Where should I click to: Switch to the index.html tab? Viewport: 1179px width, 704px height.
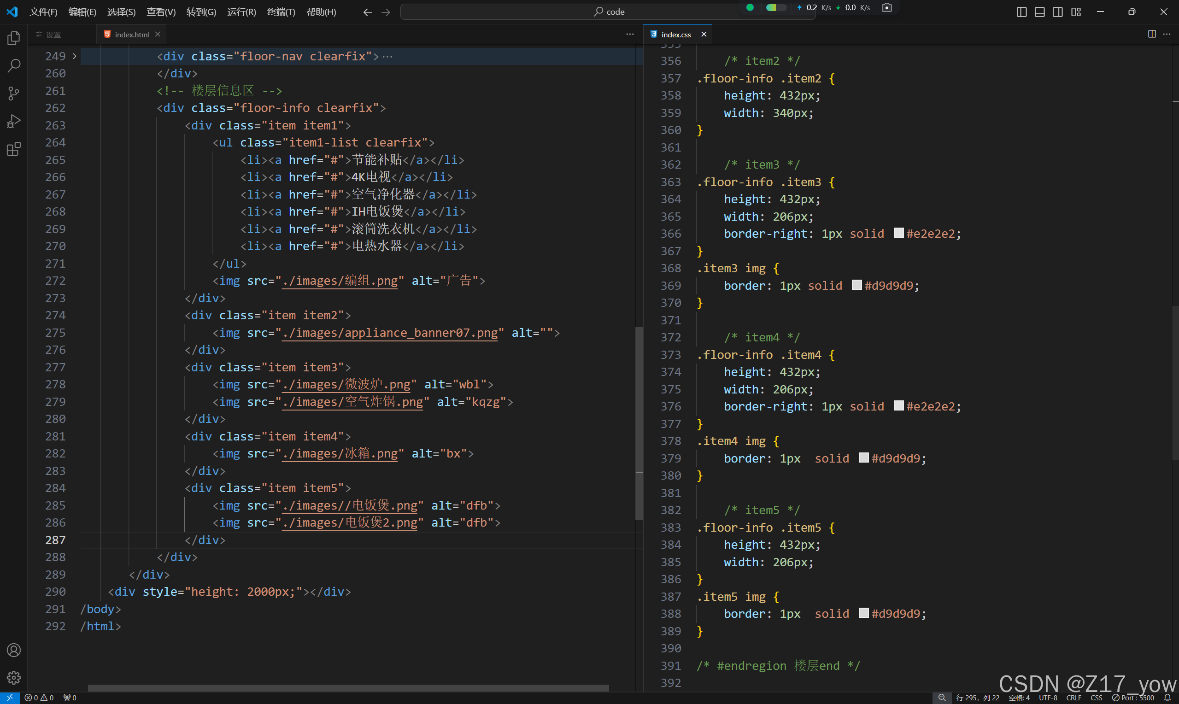pyautogui.click(x=131, y=34)
